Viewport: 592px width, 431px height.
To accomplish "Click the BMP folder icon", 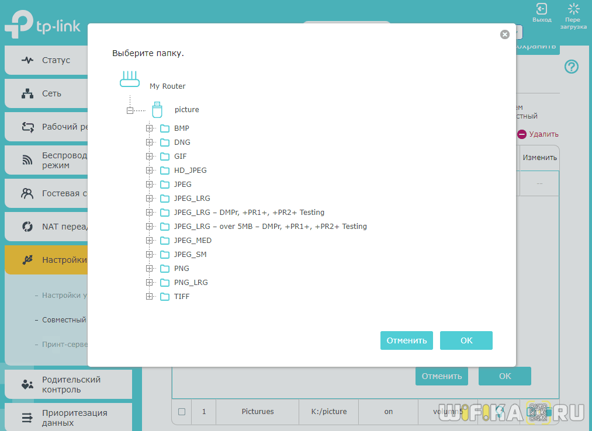I will click(165, 128).
